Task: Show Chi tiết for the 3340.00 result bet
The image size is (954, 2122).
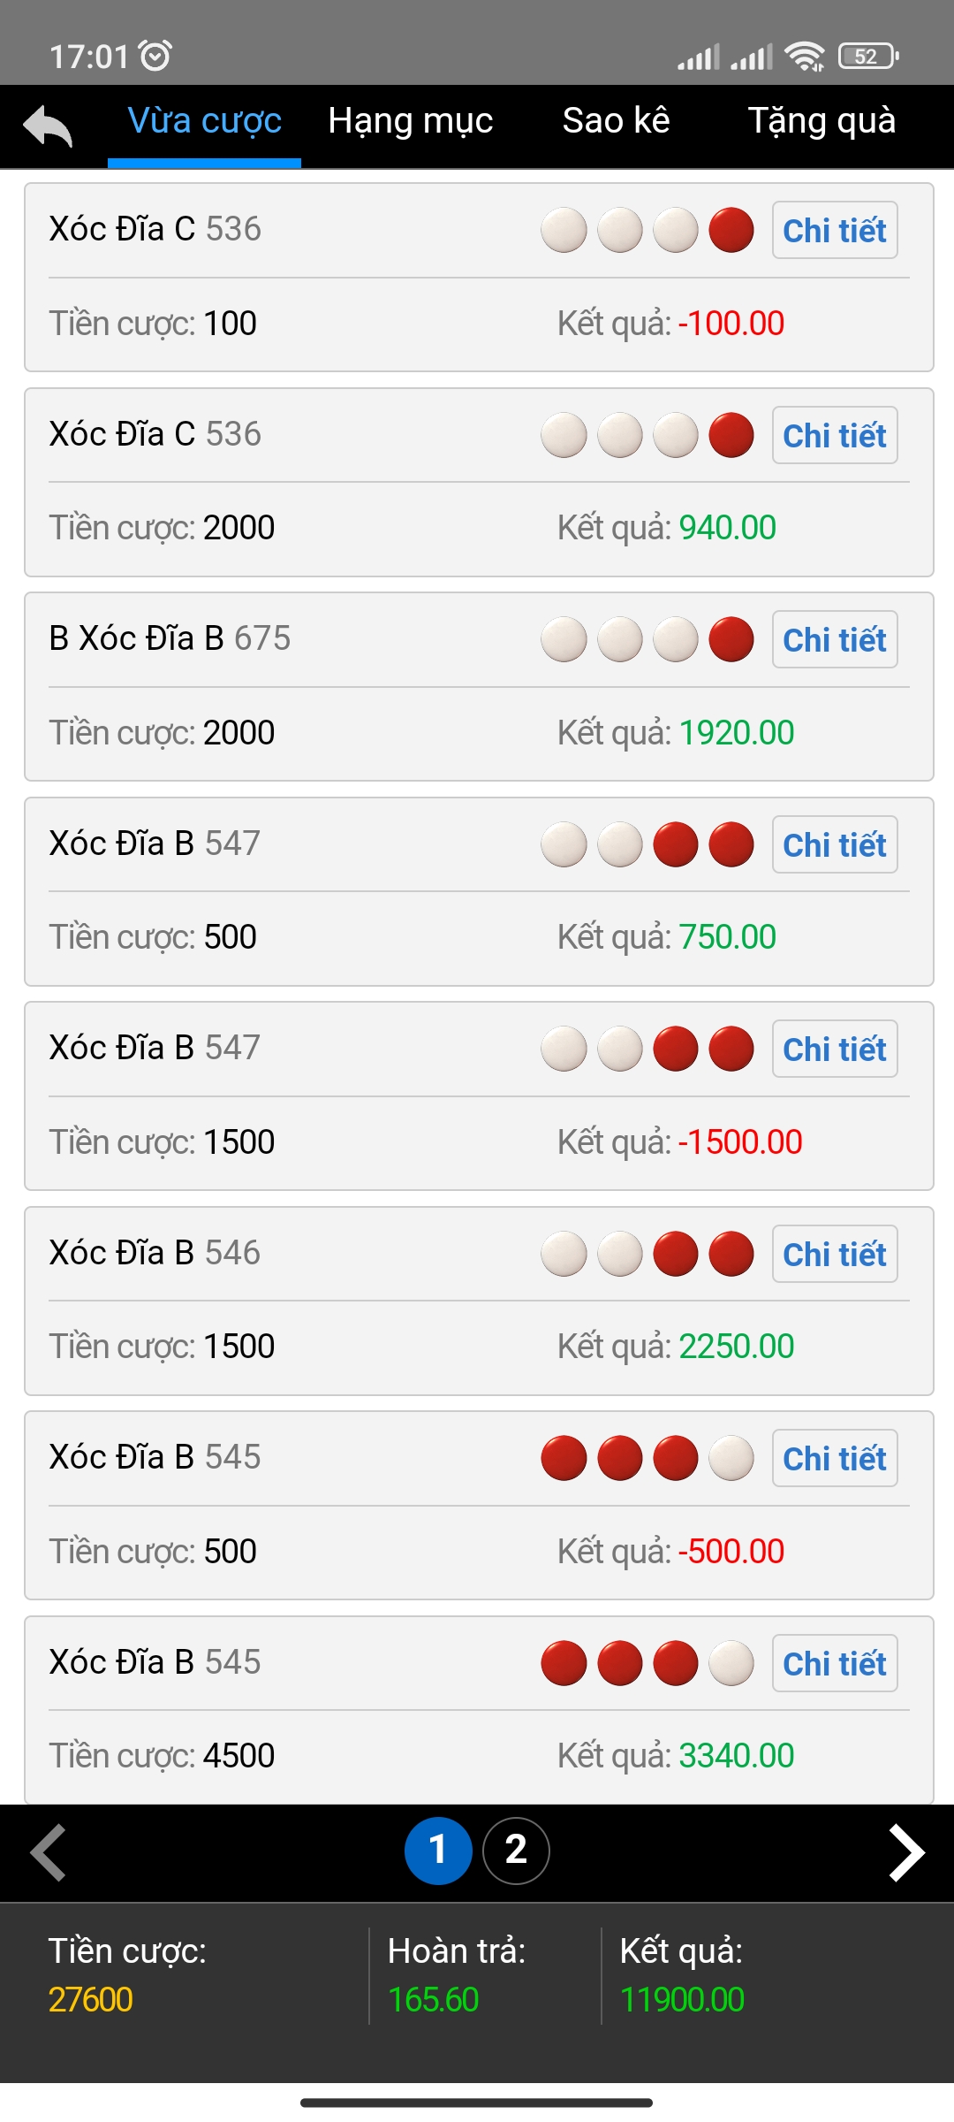Action: pyautogui.click(x=835, y=1663)
